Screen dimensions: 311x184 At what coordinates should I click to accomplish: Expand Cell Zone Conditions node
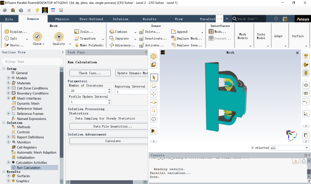(x=8, y=88)
